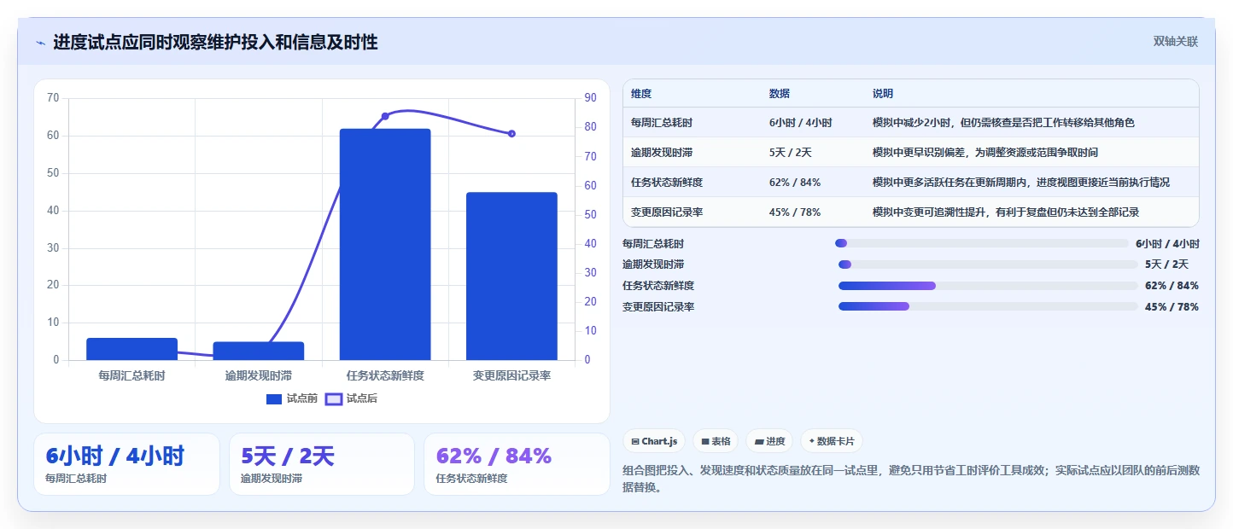Viewport: 1233px width, 529px height.
Task: Click the 任务状态新鲜度 progress bar
Action: 988,286
